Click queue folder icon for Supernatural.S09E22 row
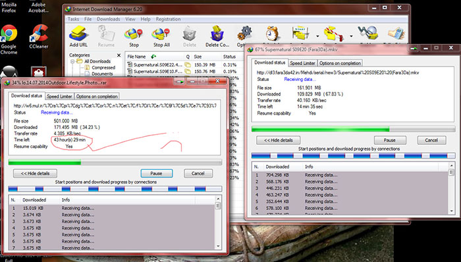This screenshot has height=262, width=461. pyautogui.click(x=188, y=65)
